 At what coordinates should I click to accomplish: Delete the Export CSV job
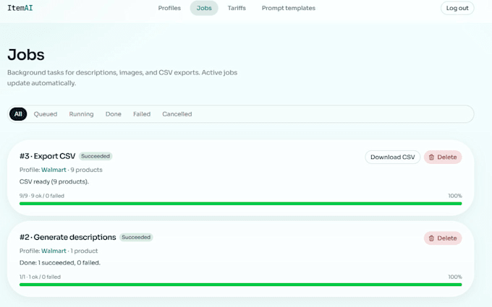point(443,157)
